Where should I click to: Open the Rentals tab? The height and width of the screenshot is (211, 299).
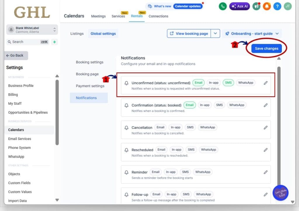[137, 16]
